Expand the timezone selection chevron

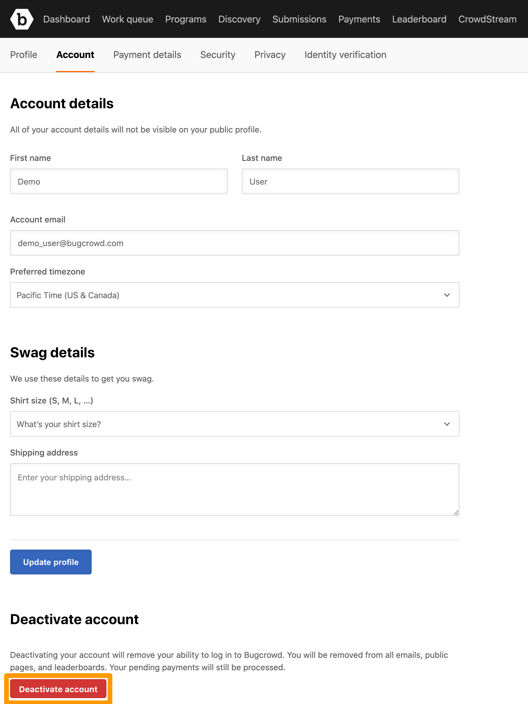(x=447, y=295)
